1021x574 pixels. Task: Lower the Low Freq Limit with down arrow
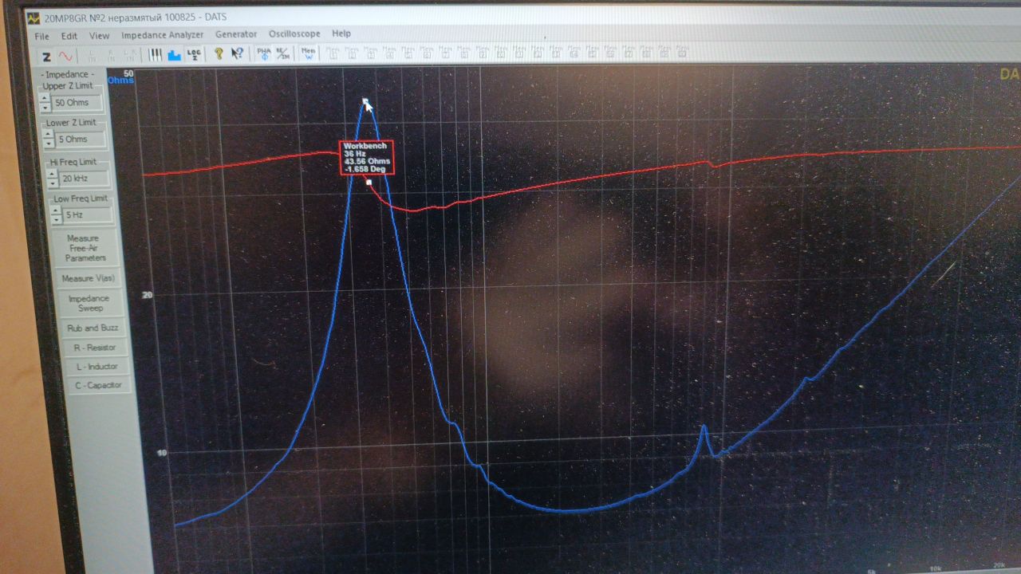click(x=56, y=218)
